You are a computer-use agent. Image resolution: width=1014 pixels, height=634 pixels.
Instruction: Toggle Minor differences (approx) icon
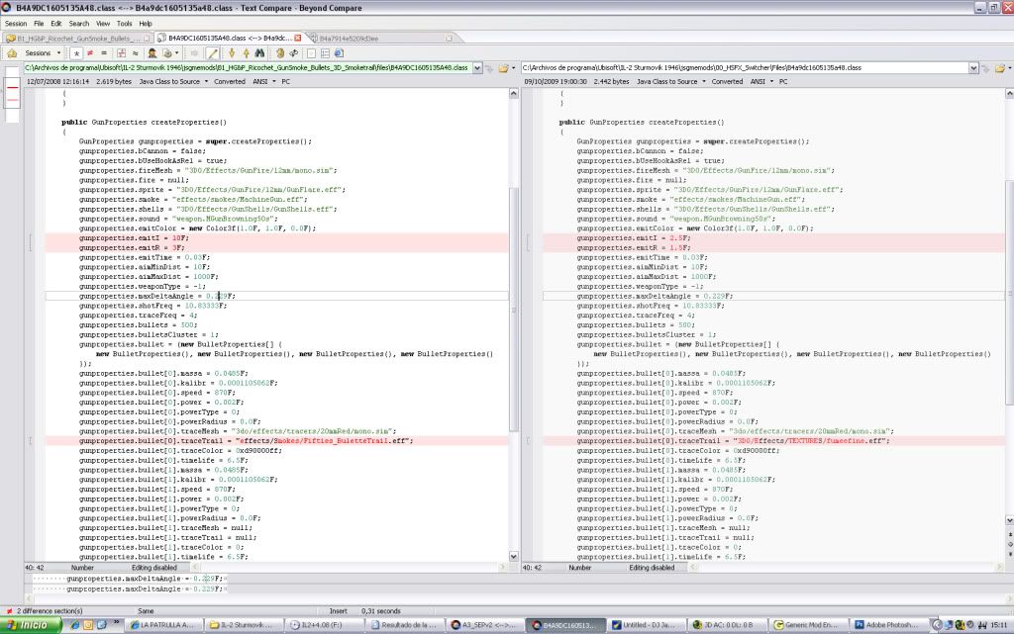[135, 53]
